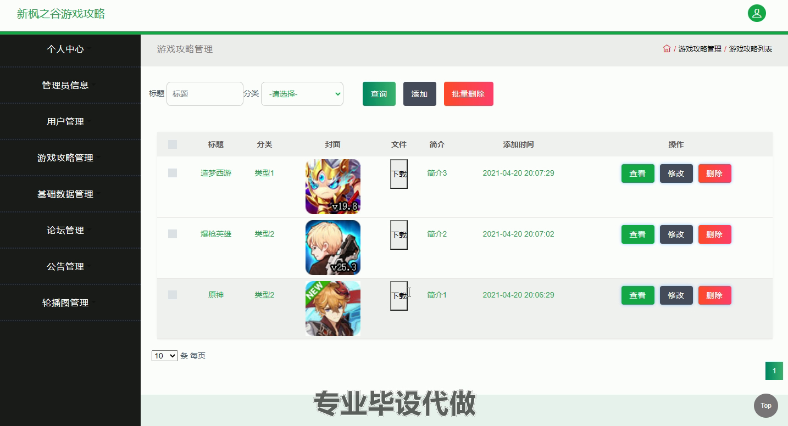
Task: Check the row checkbox for 原神
Action: coord(173,295)
